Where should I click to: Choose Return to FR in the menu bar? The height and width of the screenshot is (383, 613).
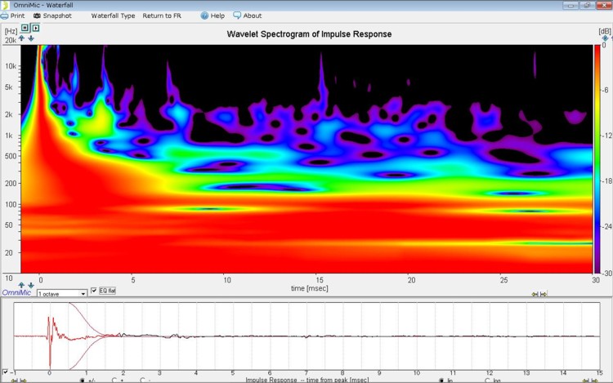point(162,16)
